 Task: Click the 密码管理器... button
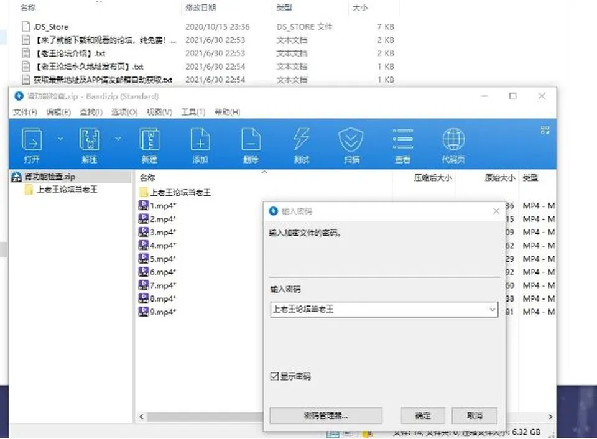[x=326, y=415]
